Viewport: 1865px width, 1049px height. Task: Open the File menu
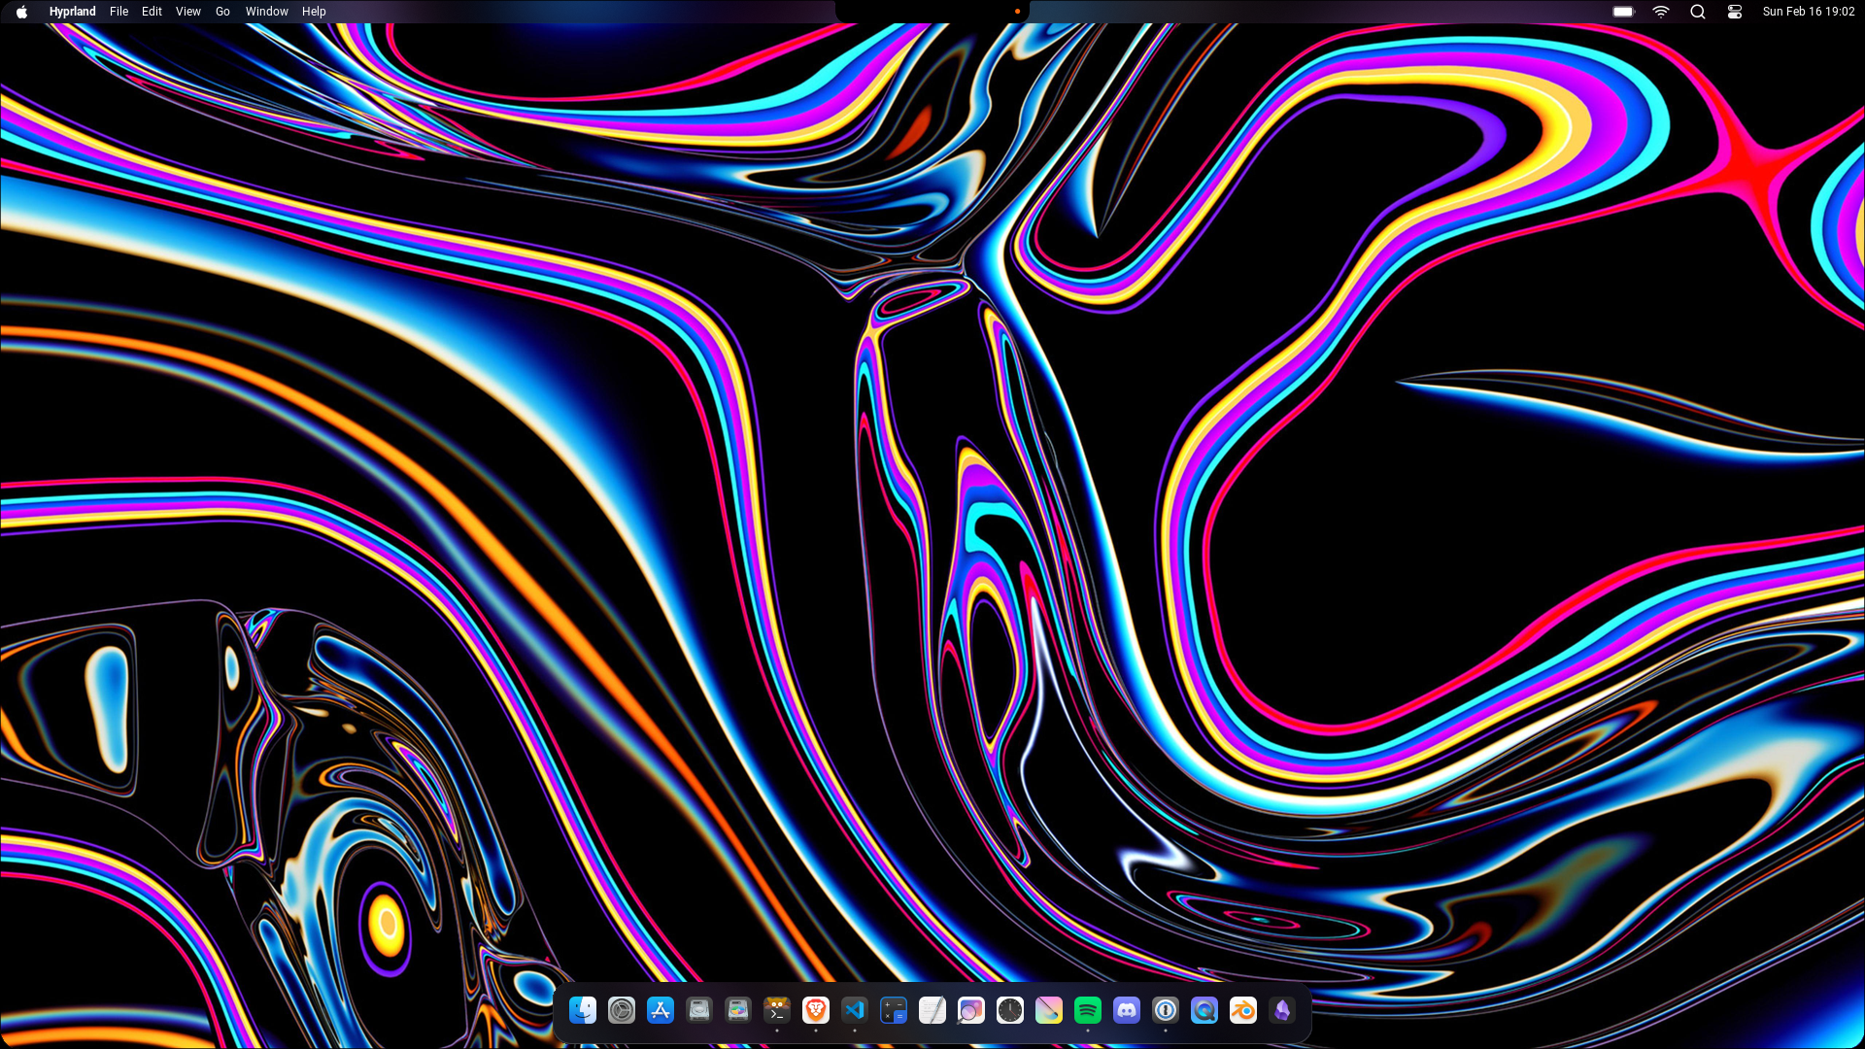point(119,12)
